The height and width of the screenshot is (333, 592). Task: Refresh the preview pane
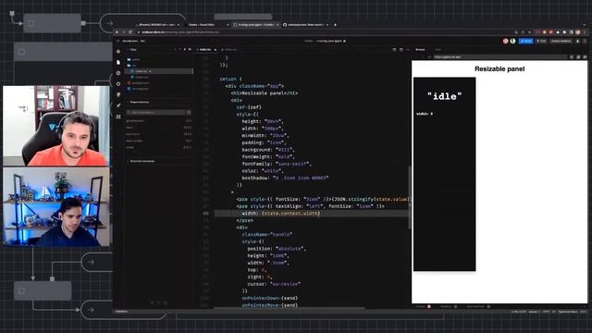click(x=429, y=57)
